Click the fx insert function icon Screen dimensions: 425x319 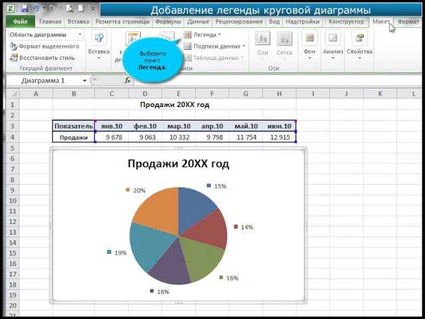coord(127,80)
